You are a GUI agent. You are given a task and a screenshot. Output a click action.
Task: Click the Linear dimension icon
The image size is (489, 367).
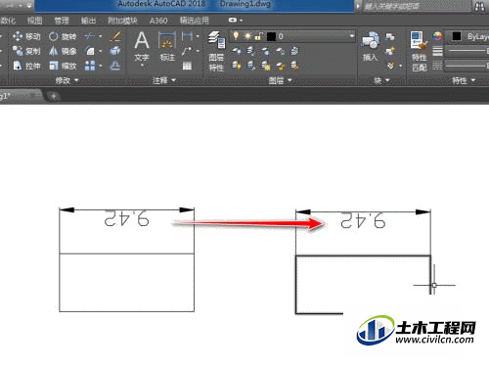[187, 36]
